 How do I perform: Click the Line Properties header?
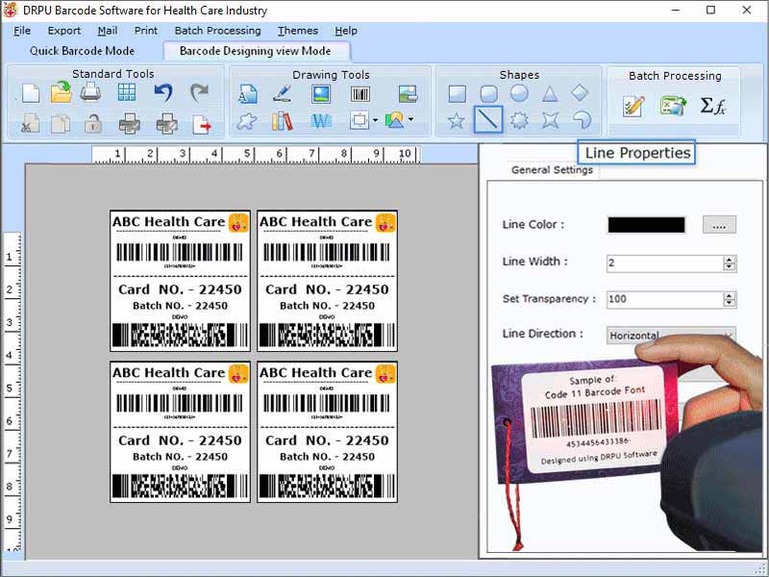(636, 151)
